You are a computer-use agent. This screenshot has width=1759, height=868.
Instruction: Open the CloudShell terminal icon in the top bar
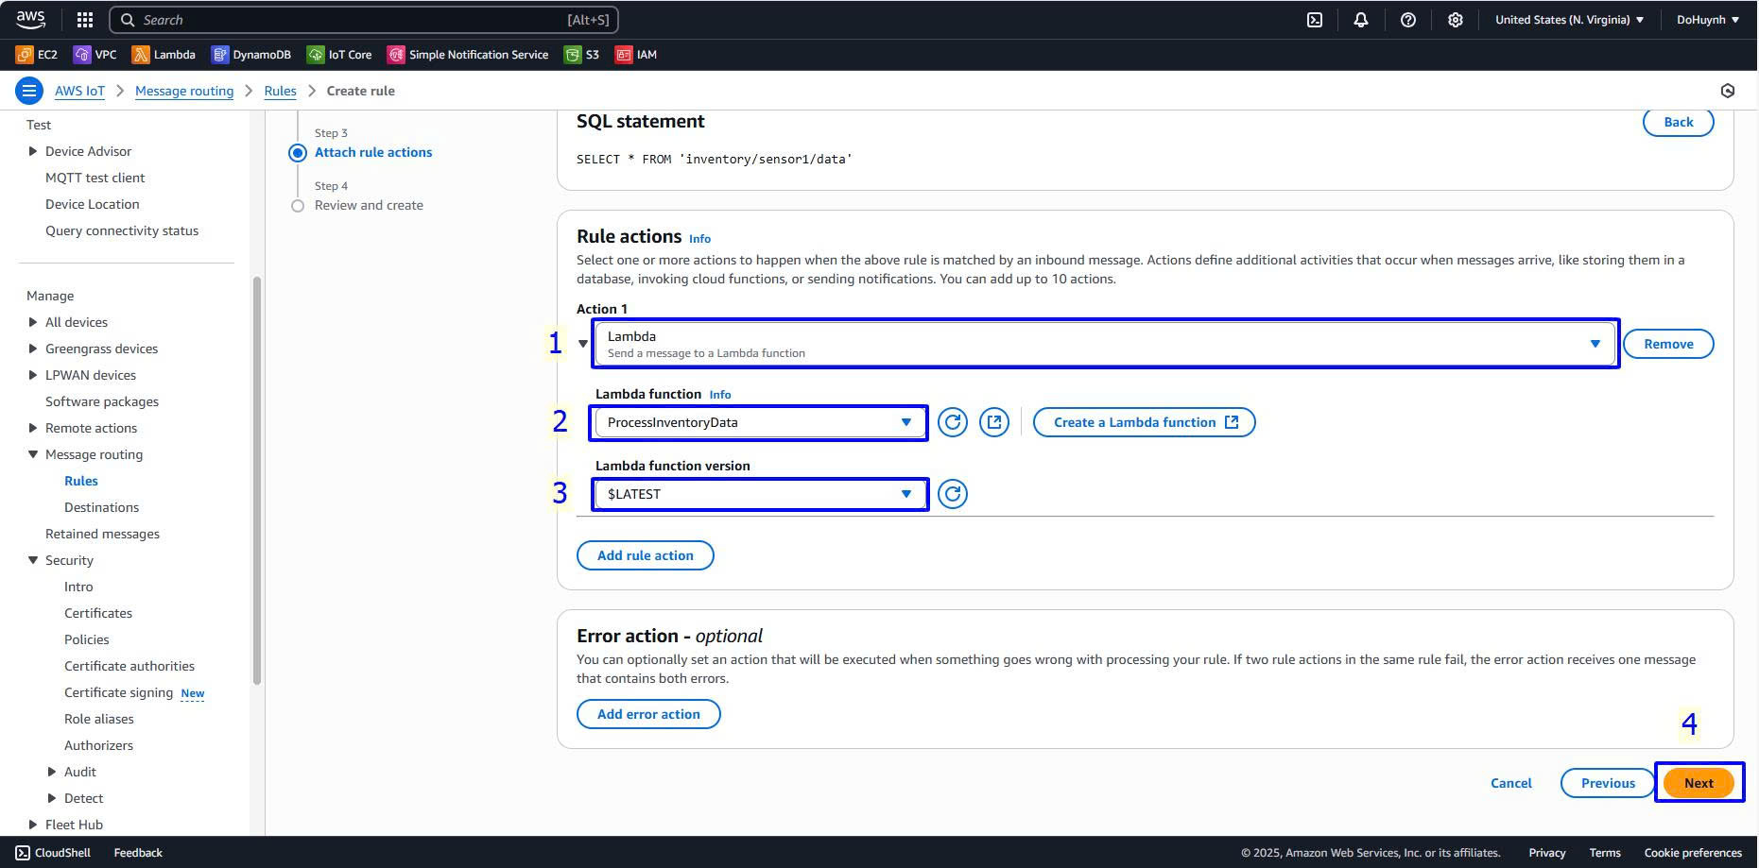(x=1314, y=20)
